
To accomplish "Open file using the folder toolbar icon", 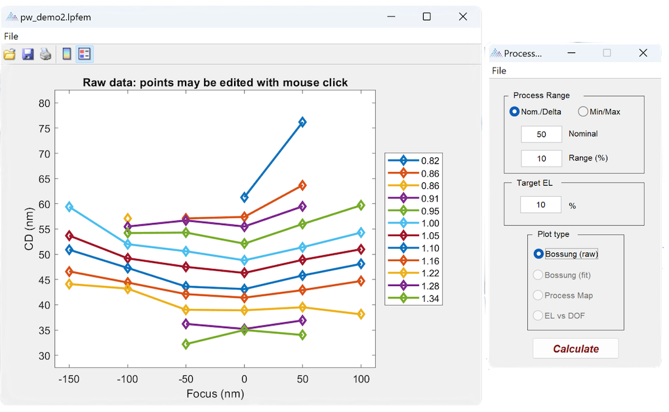I will click(x=10, y=54).
